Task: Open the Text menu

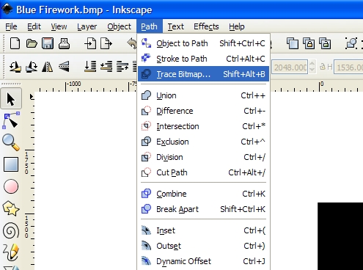Action: [175, 26]
